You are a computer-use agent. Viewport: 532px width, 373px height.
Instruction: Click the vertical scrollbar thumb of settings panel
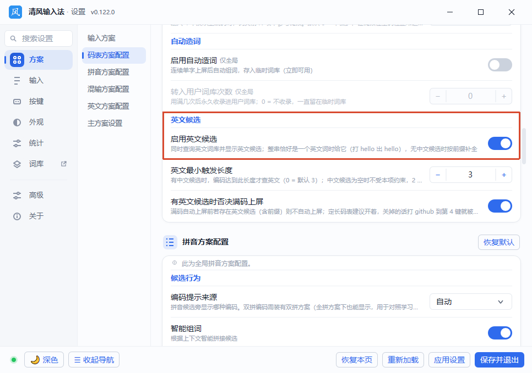pos(524,146)
